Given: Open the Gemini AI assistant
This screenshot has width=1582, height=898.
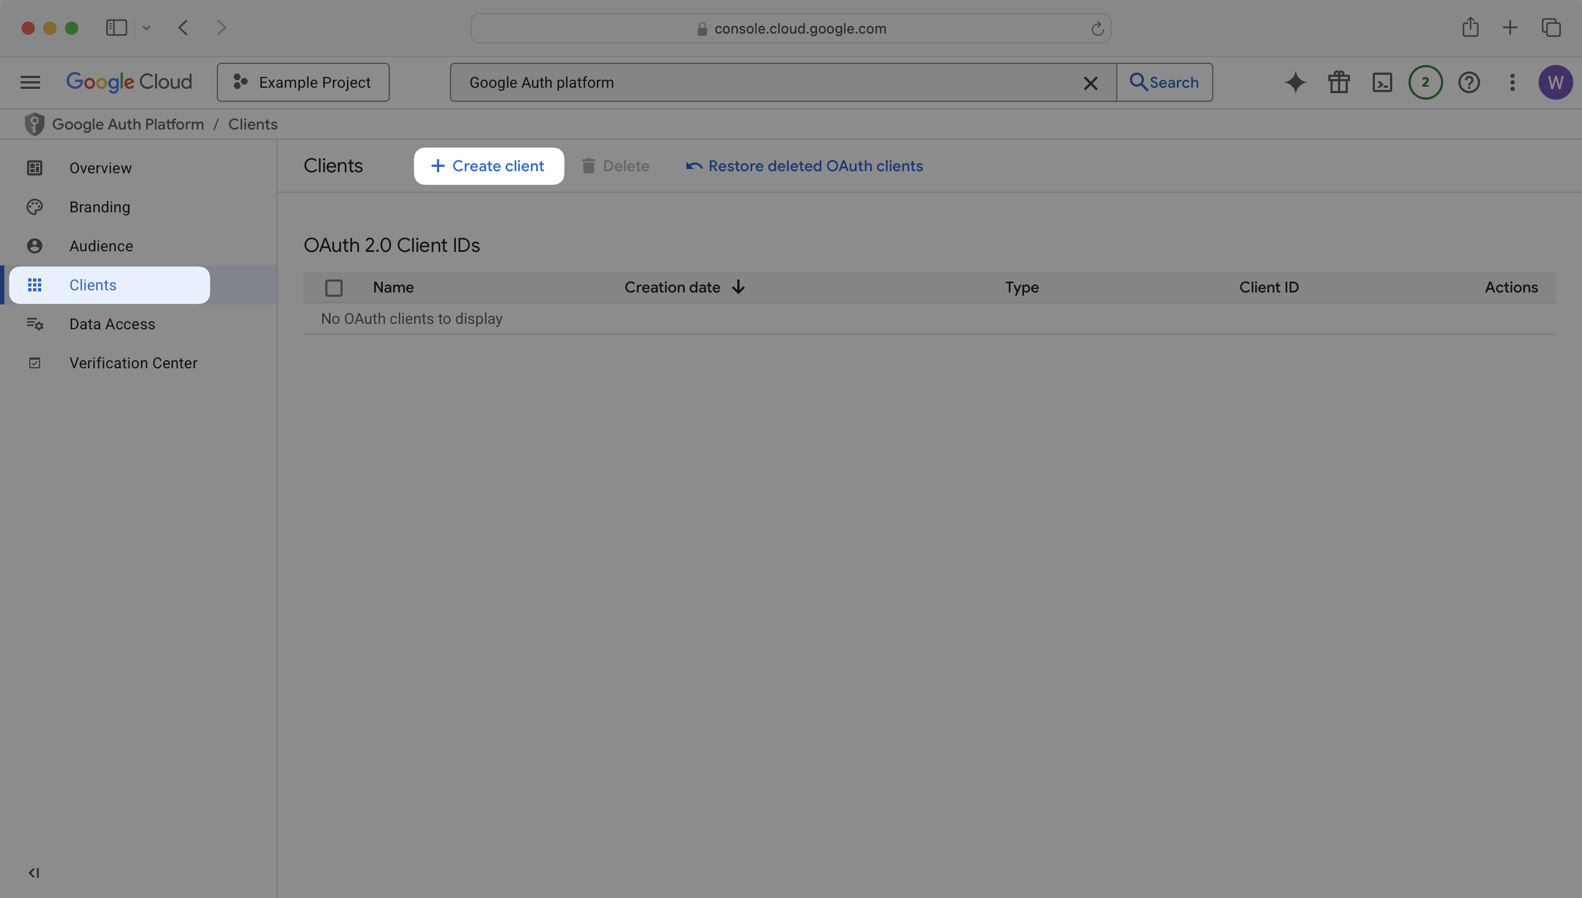Looking at the screenshot, I should pyautogui.click(x=1294, y=82).
